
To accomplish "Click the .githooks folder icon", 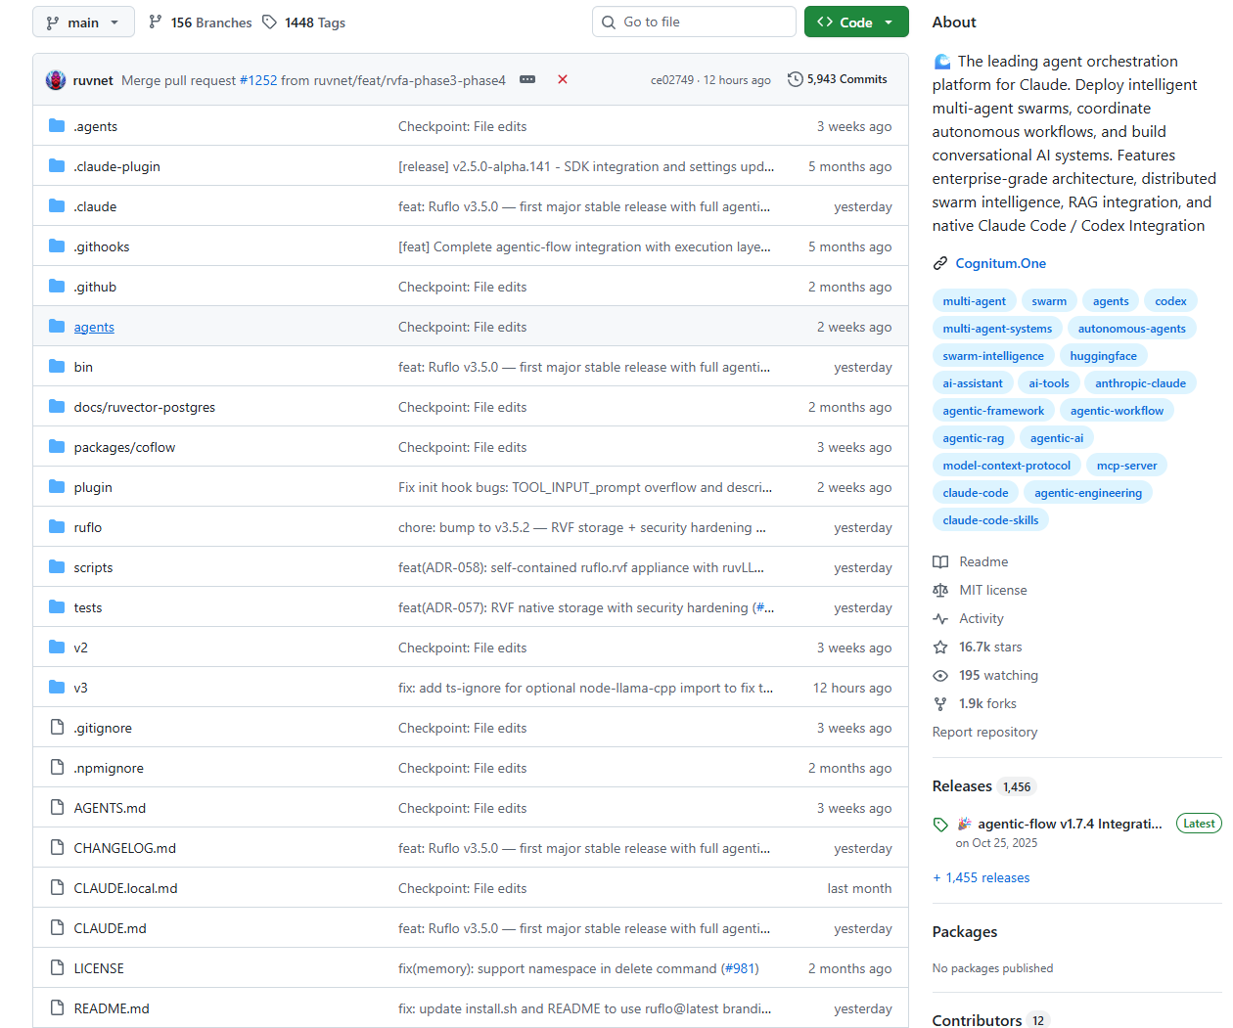I will pyautogui.click(x=57, y=246).
